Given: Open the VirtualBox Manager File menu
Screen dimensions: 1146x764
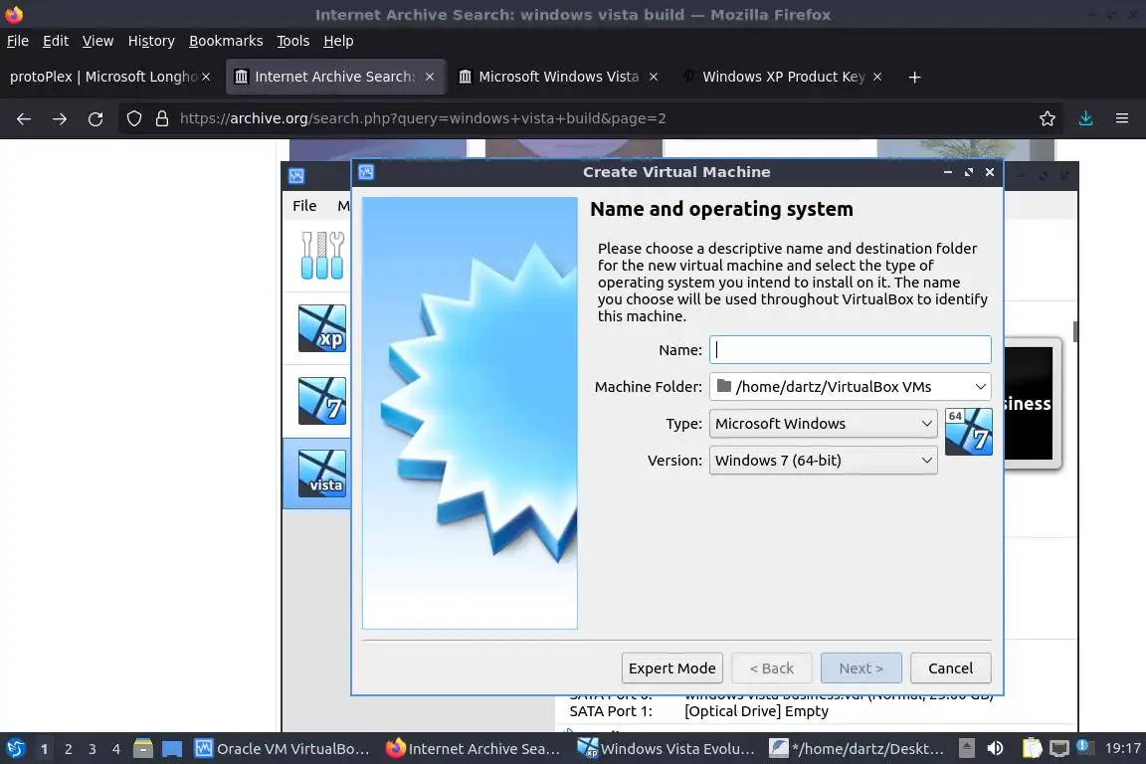Looking at the screenshot, I should (304, 206).
